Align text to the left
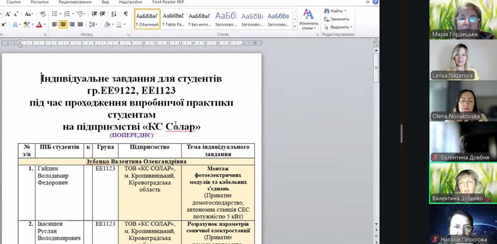This screenshot has width=497, height=244. pos(53,25)
